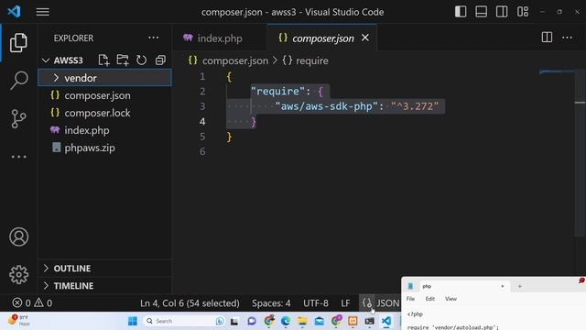Screen dimensions: 586x330
Task: Add a new tab in Notepad
Action: coord(519,286)
